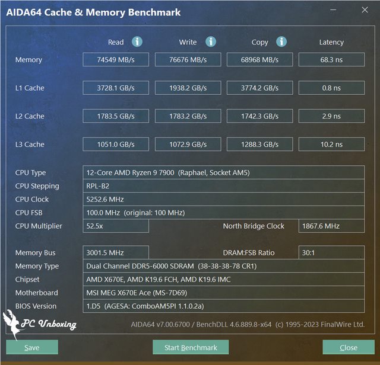Image resolution: width=380 pixels, height=365 pixels.
Task: Select the L3 Cache Copy value box
Action: [259, 145]
